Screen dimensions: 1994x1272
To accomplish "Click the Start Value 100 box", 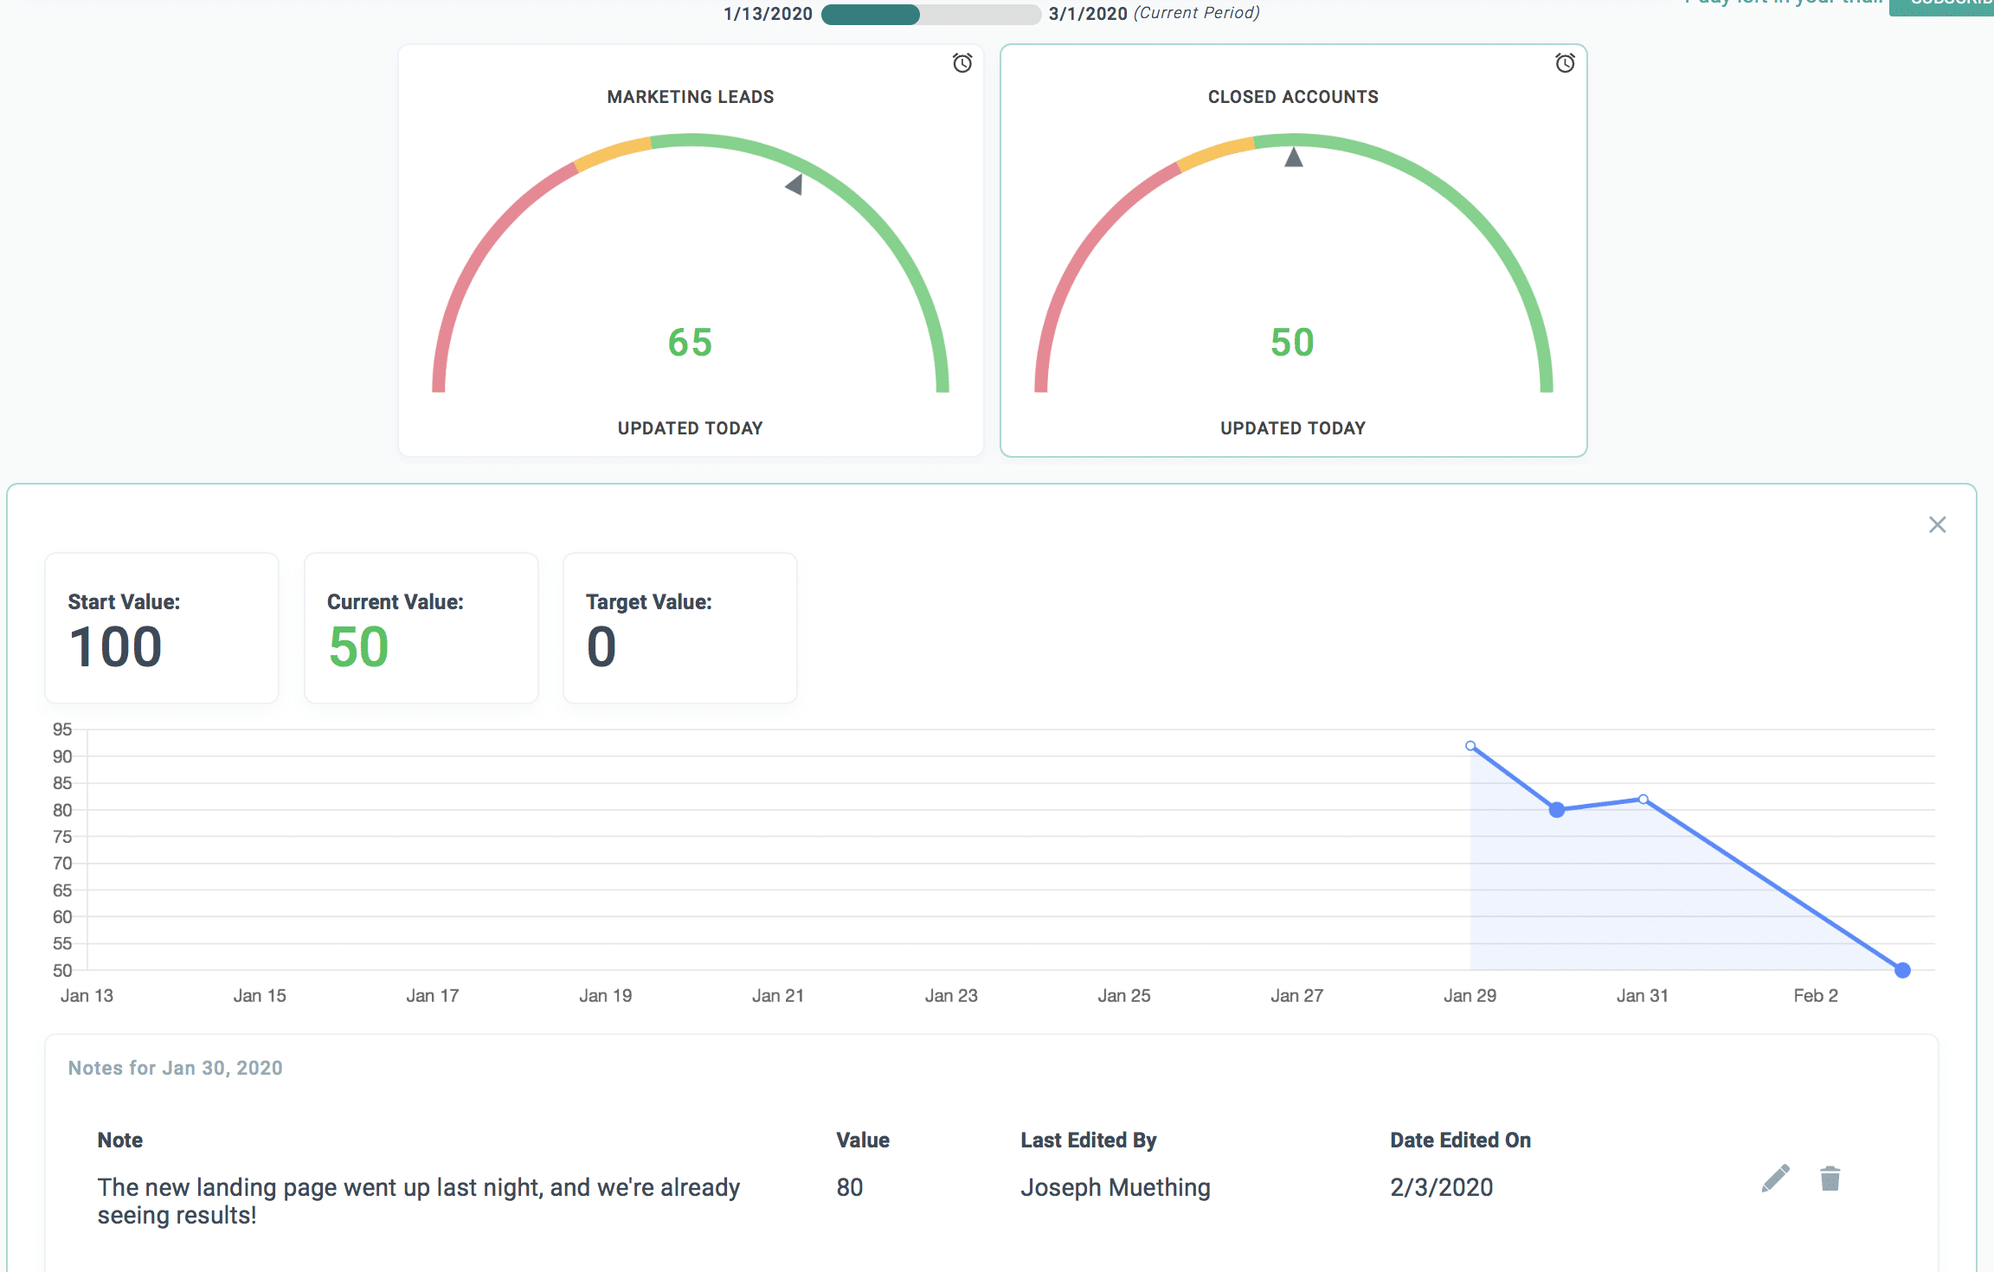I will 162,628.
